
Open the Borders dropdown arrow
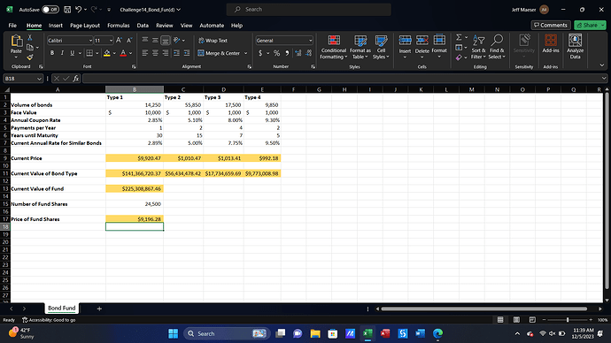(97, 53)
